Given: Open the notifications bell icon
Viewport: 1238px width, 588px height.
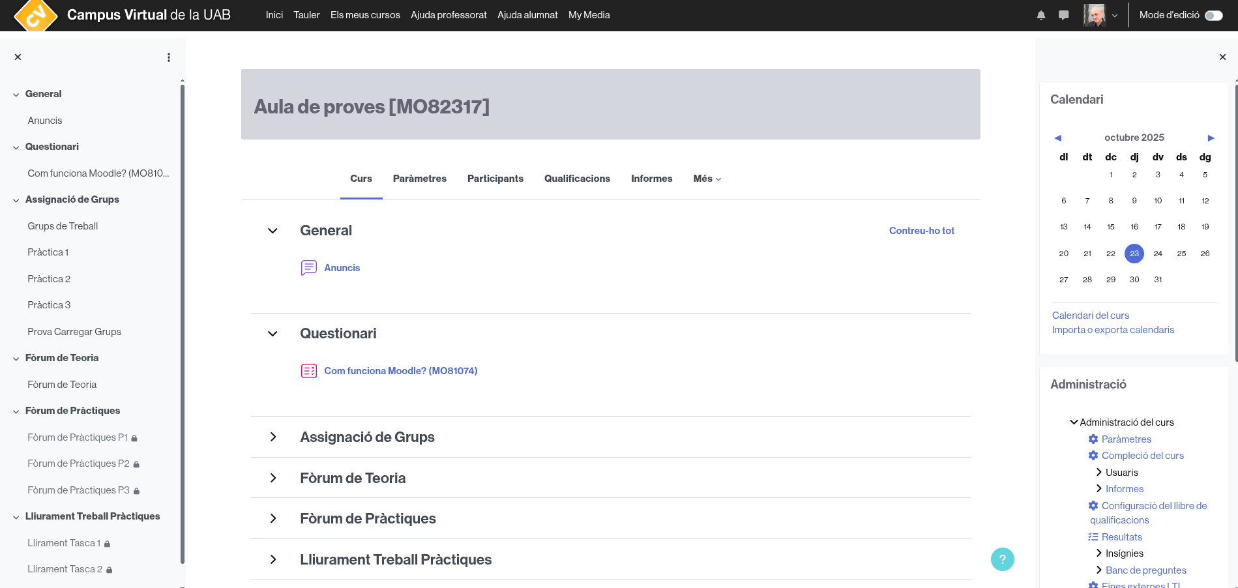Looking at the screenshot, I should 1041,15.
